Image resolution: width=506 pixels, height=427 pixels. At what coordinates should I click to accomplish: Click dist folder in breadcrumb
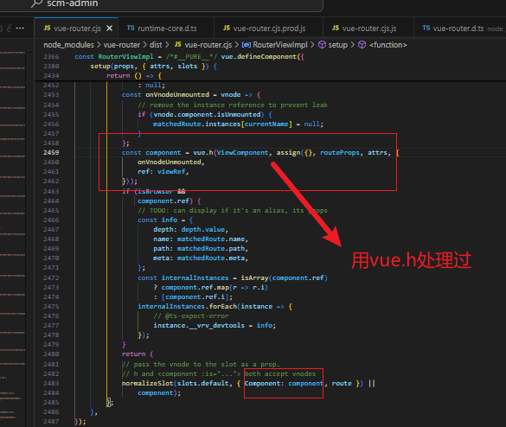pyautogui.click(x=156, y=45)
